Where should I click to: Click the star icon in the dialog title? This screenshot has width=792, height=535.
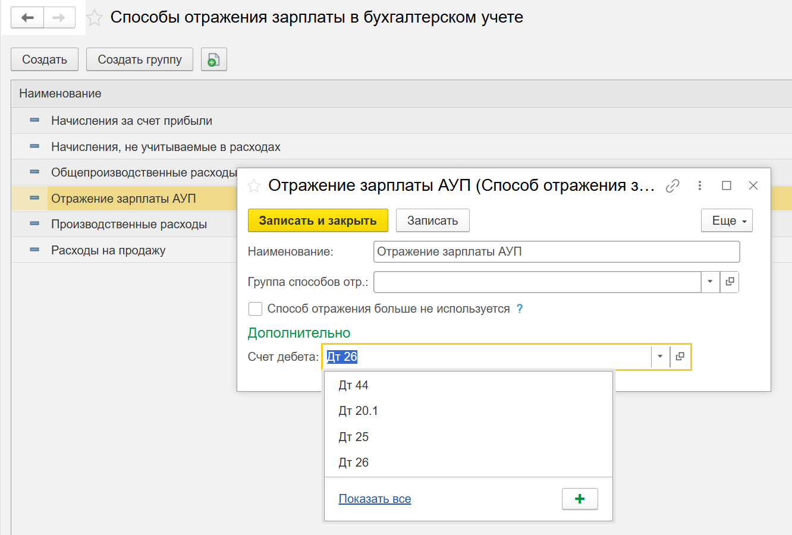pos(254,186)
